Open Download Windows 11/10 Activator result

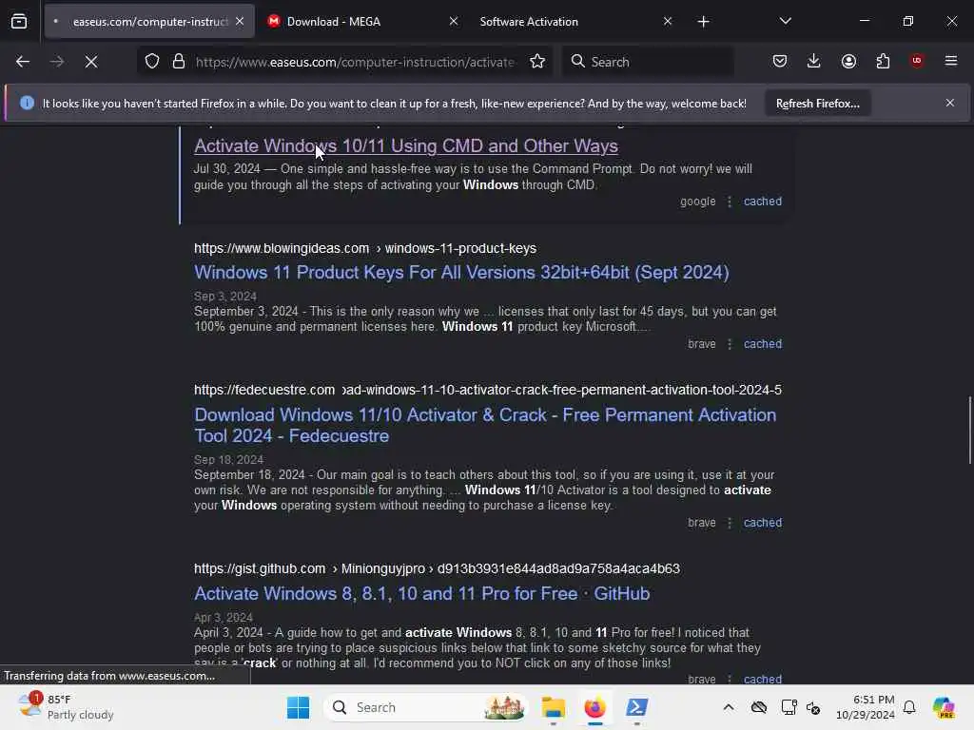(485, 425)
